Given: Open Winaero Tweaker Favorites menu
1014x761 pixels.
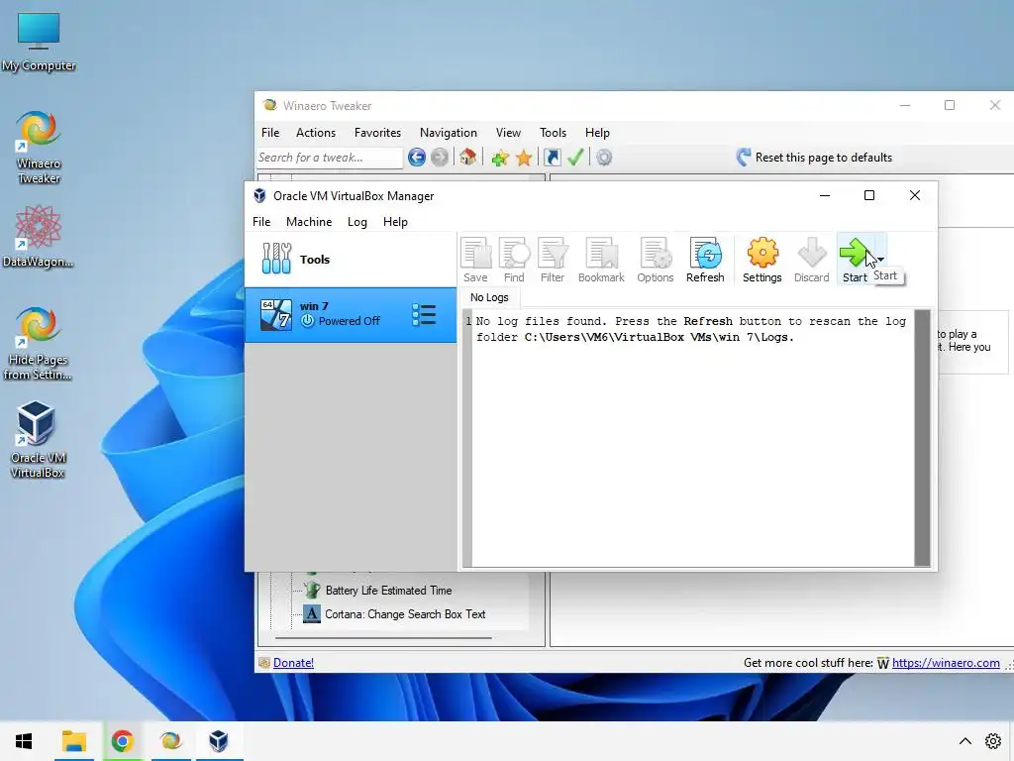Looking at the screenshot, I should pos(377,133).
